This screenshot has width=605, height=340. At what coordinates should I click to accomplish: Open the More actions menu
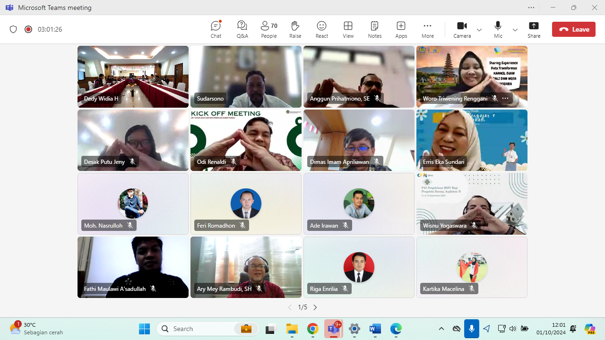click(427, 29)
